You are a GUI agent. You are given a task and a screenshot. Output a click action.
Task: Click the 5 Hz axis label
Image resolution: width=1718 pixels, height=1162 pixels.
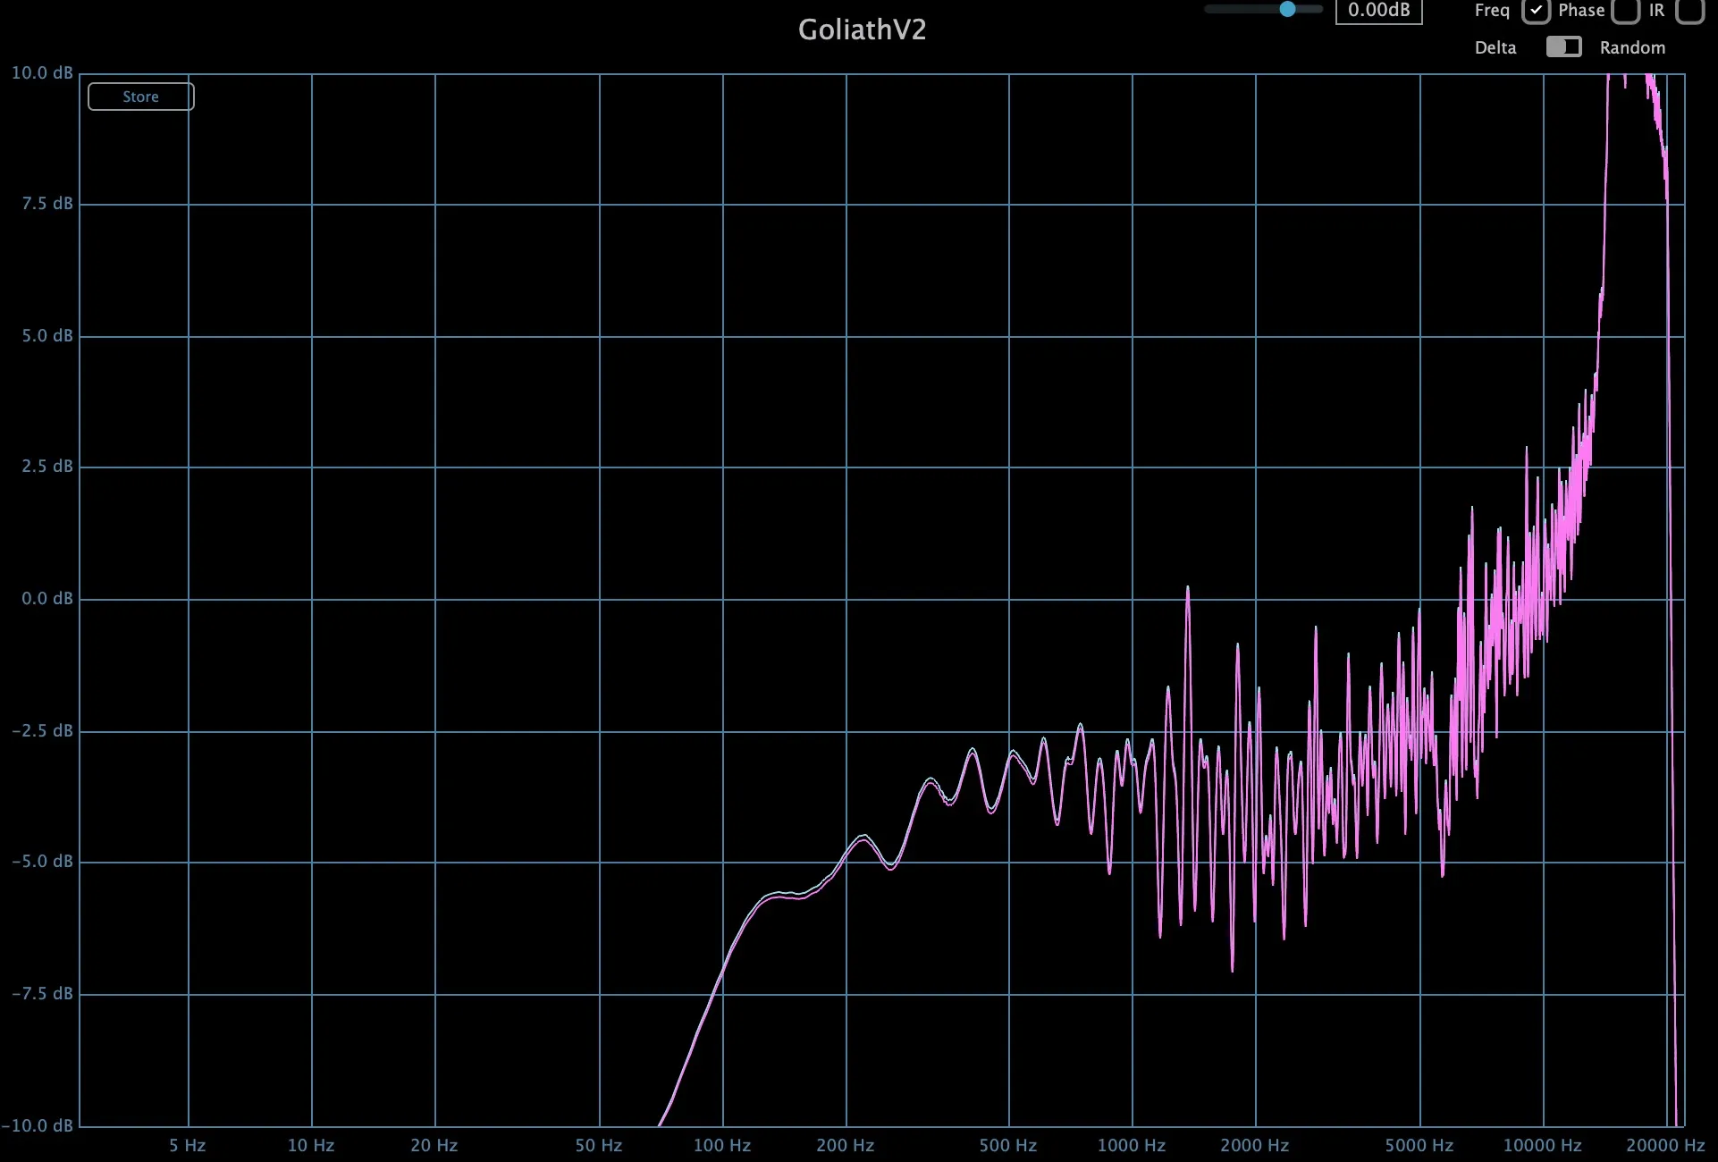point(187,1145)
